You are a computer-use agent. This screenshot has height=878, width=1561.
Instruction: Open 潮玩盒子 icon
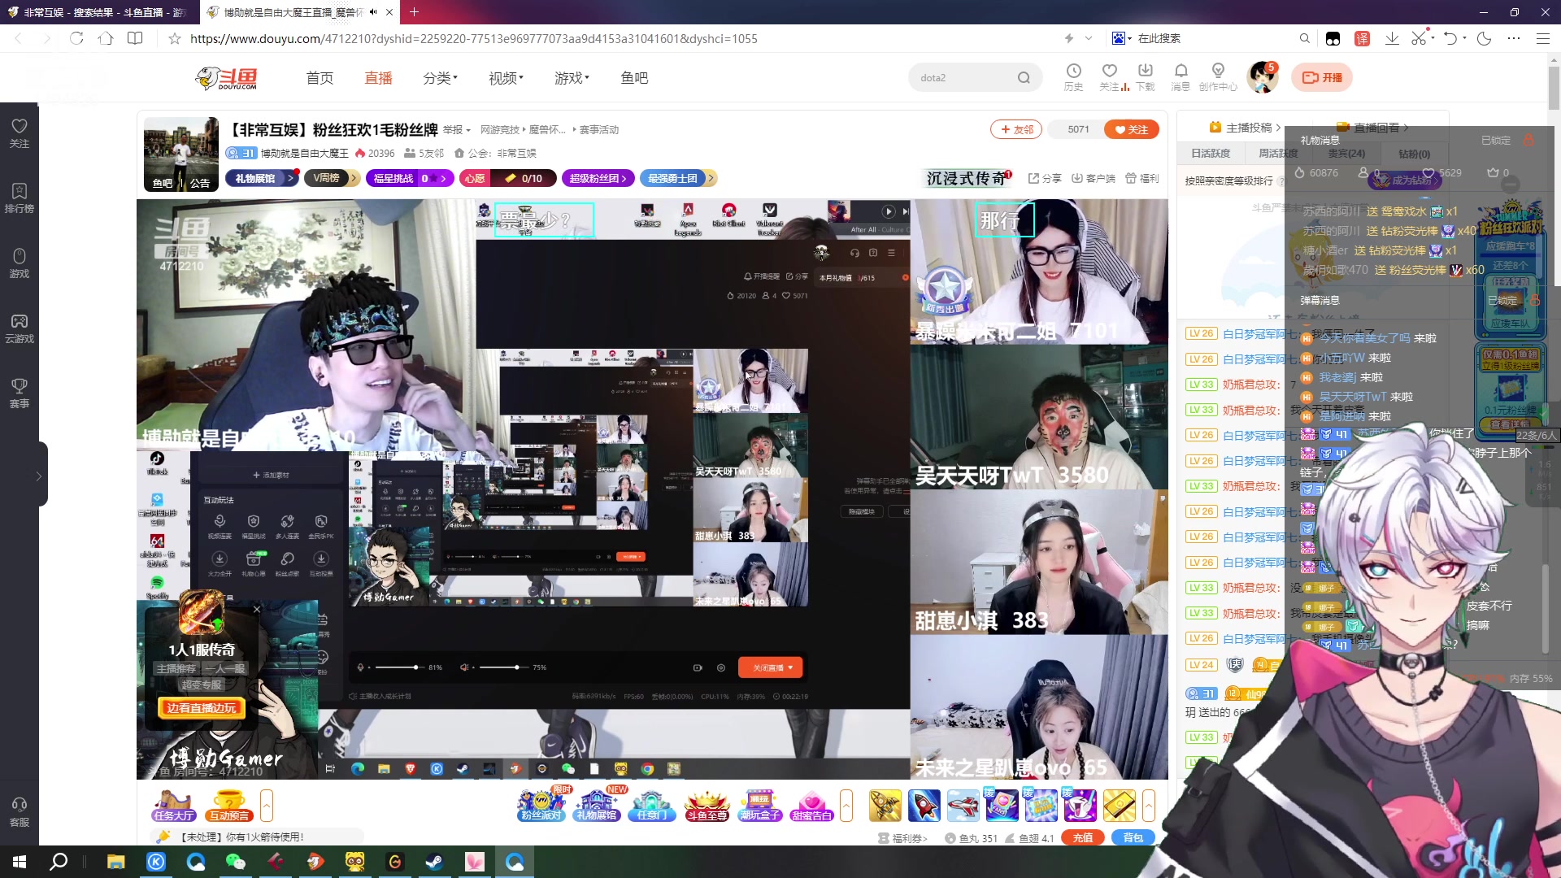tap(760, 804)
